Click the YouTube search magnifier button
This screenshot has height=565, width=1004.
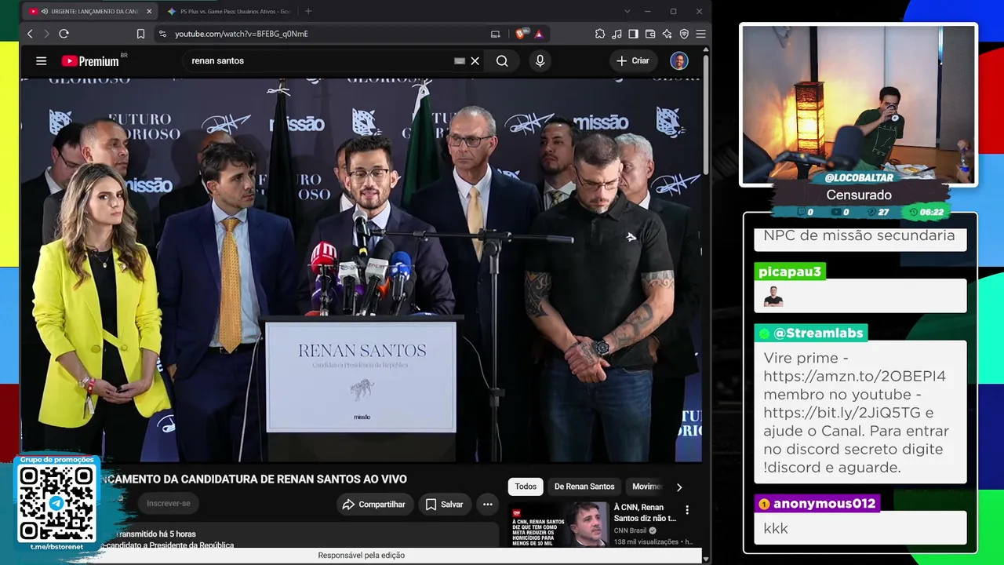[502, 60]
